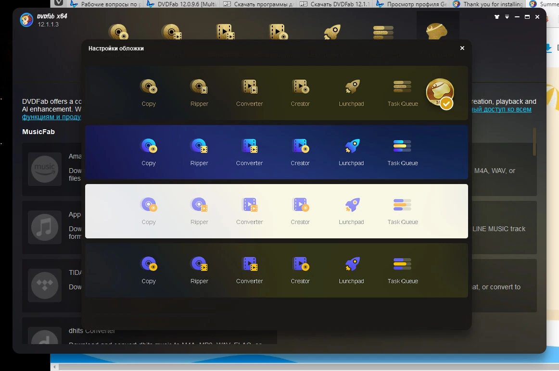Click the Converter icon in the dark bottom theme row

coord(250,264)
